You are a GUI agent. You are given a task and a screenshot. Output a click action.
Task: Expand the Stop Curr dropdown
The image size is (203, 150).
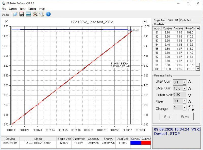click(184, 88)
